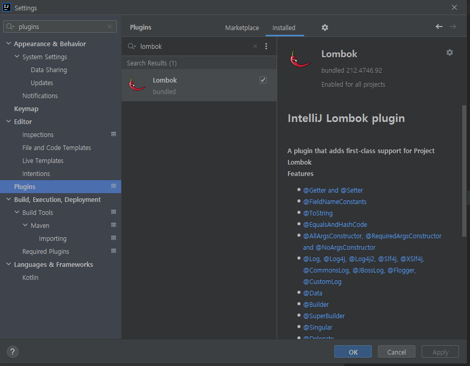
Task: Click the project-level marker beside Importing
Action: point(114,238)
